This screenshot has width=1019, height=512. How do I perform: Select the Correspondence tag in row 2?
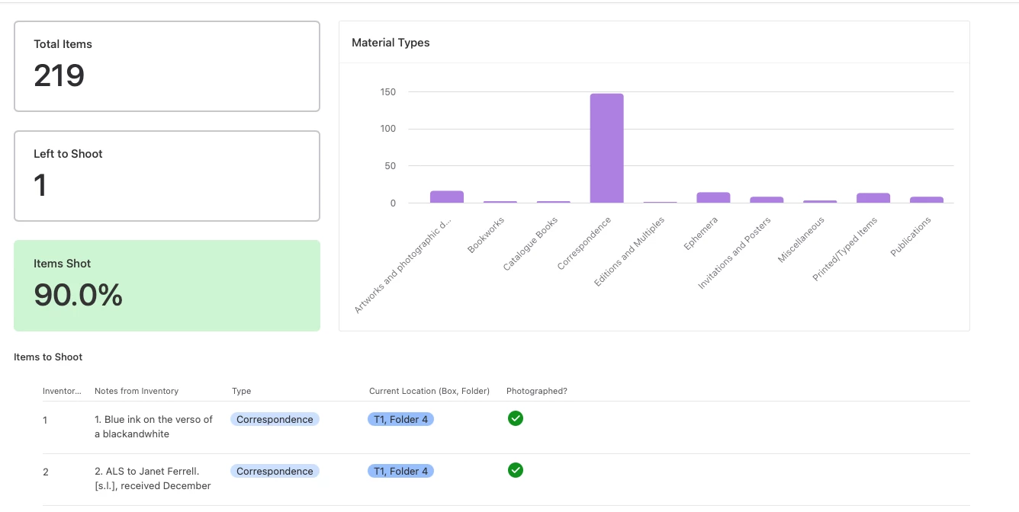click(275, 471)
